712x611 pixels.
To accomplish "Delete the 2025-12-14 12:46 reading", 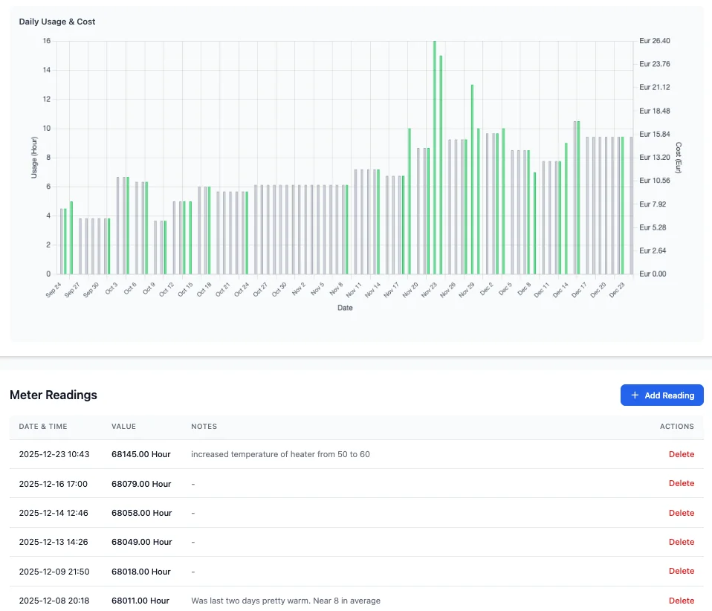I will coord(681,513).
